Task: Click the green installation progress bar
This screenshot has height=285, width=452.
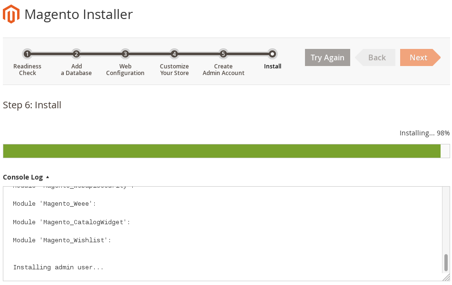Action: tap(222, 151)
